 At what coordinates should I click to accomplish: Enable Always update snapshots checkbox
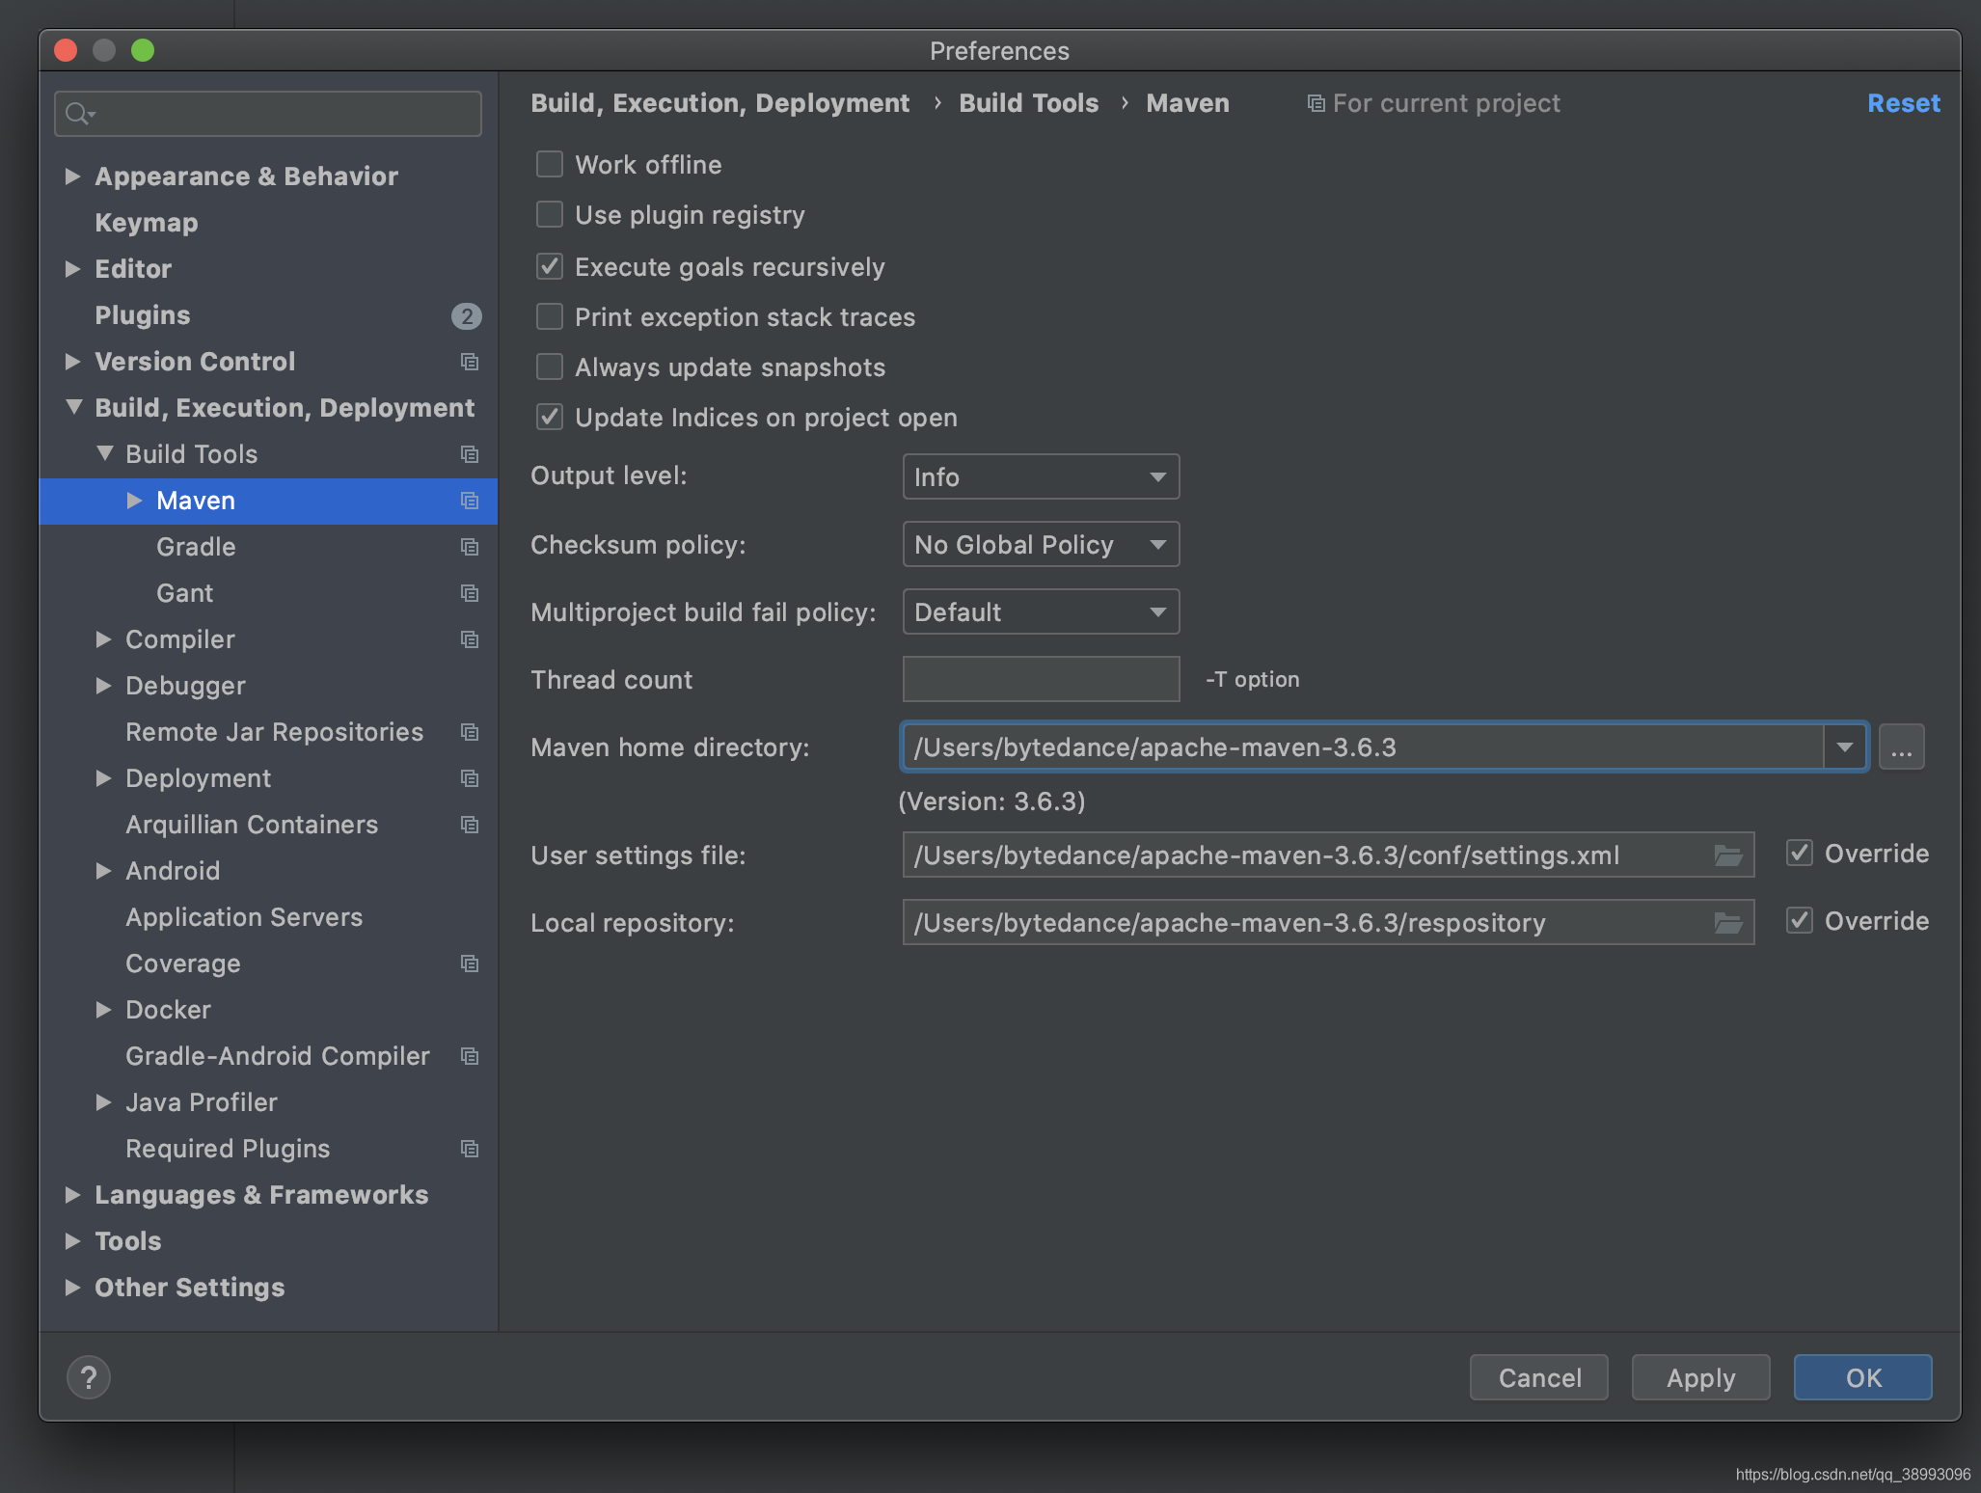coord(550,366)
